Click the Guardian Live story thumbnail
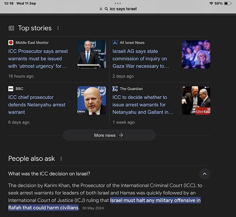Image resolution: width=236 pixels, height=217 pixels. click(x=196, y=100)
